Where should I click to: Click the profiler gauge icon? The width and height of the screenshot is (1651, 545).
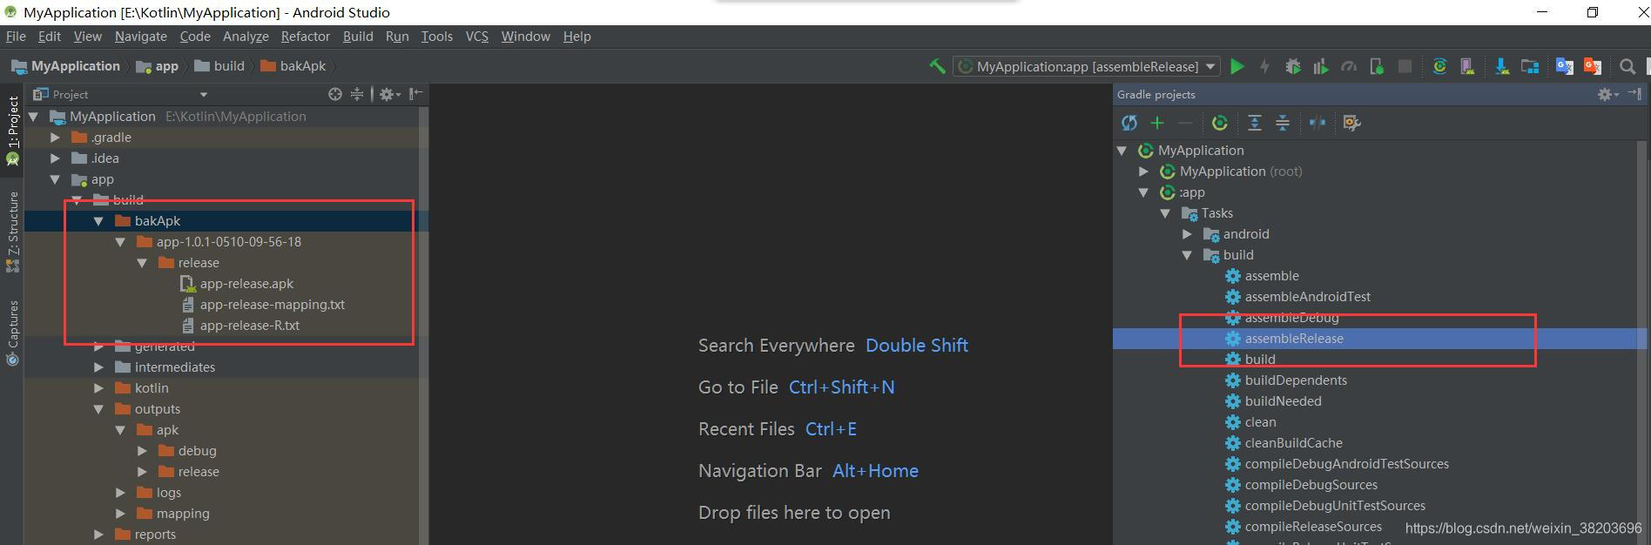pyautogui.click(x=1349, y=66)
